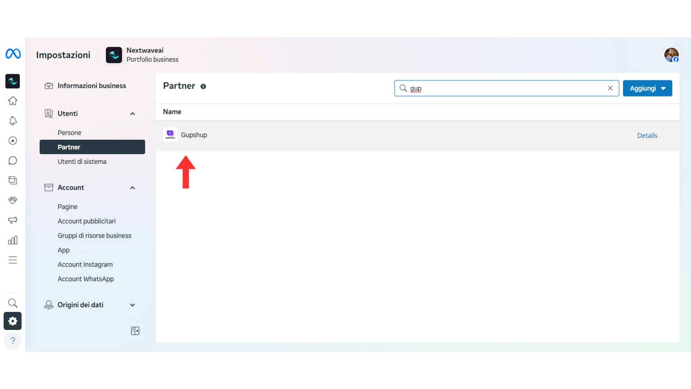
Task: Click the megaphone ads icon
Action: point(13,220)
